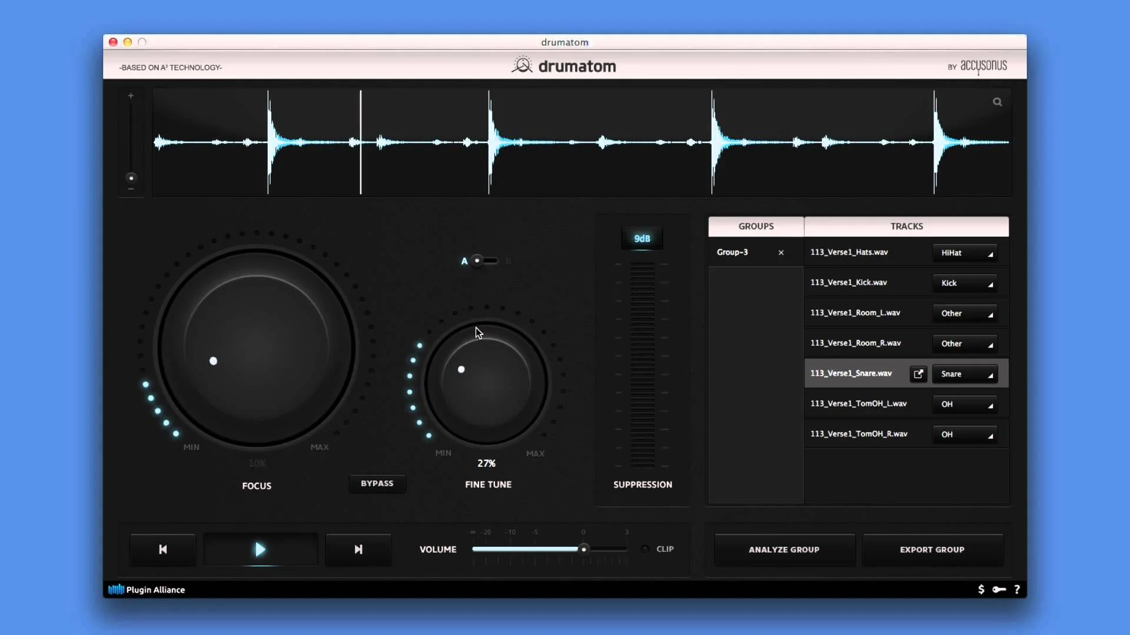Click the ANALYZE GROUP button
The height and width of the screenshot is (635, 1130).
(784, 550)
